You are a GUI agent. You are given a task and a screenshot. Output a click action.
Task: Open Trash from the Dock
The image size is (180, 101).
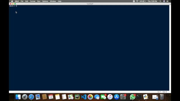[162, 97]
